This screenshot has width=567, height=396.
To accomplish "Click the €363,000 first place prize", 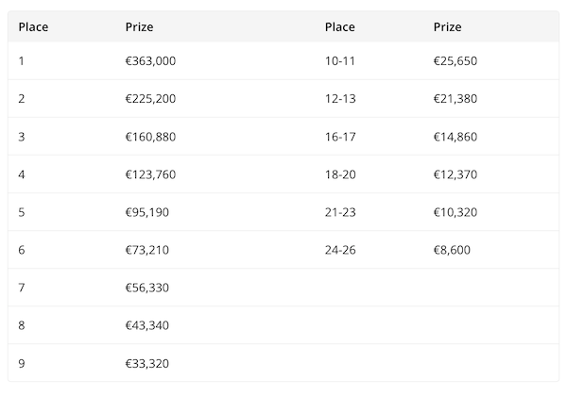I will click(x=150, y=61).
